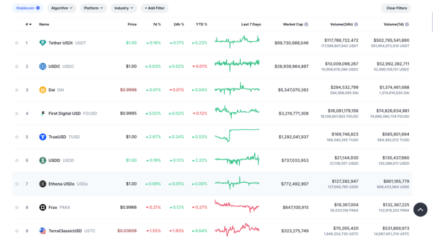
Task: Sort by the 7d % column header
Action: [x=157, y=24]
